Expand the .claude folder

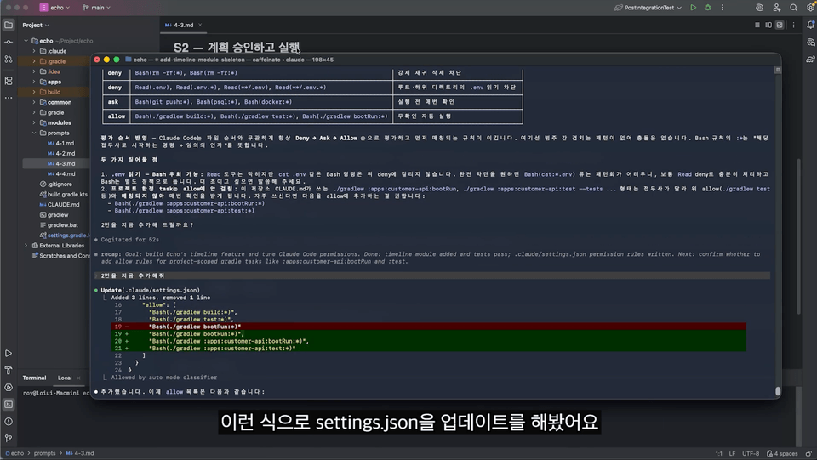coord(34,51)
